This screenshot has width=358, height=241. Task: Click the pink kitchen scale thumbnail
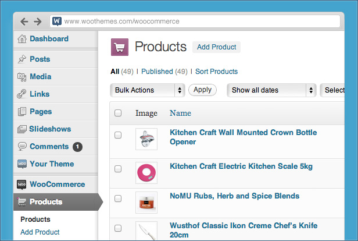pos(146,173)
